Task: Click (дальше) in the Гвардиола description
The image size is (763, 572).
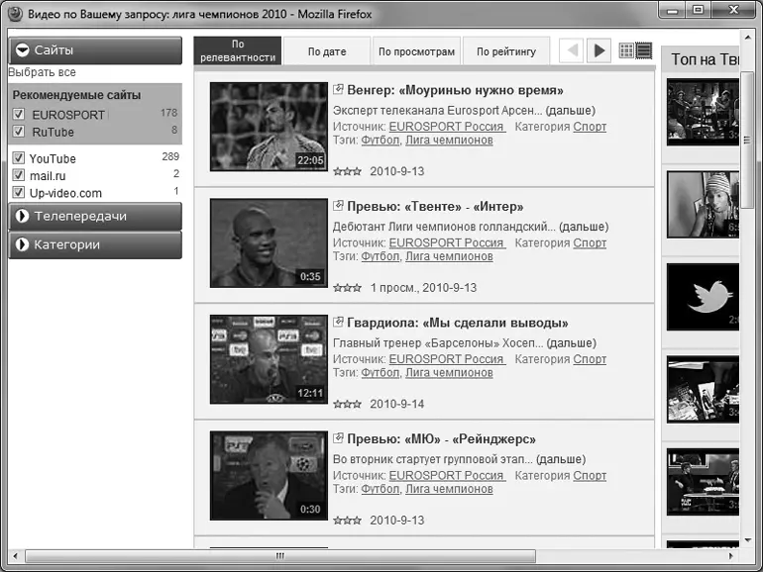Action: 572,343
